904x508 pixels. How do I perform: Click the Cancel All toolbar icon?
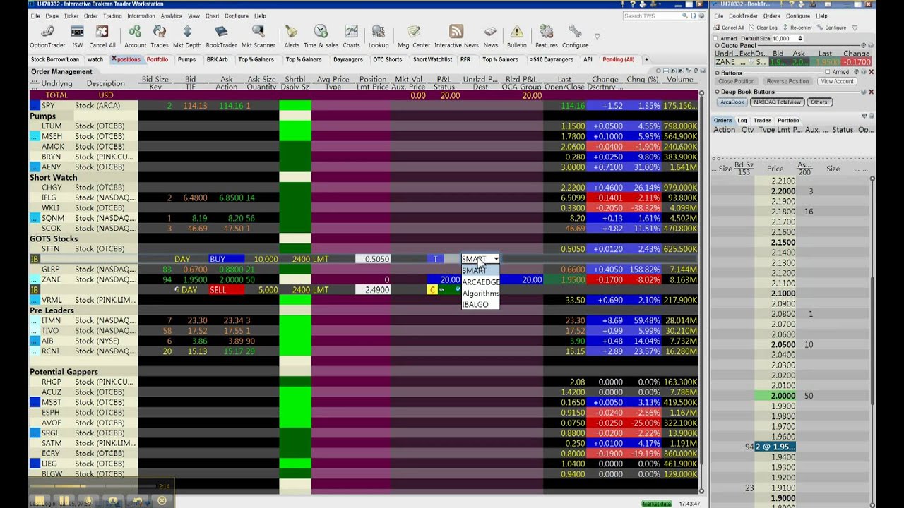tap(102, 36)
